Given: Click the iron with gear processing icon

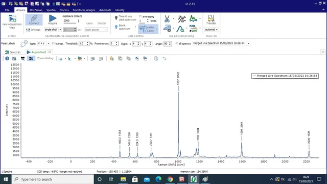Looking at the screenshot, I should pyautogui.click(x=167, y=29).
